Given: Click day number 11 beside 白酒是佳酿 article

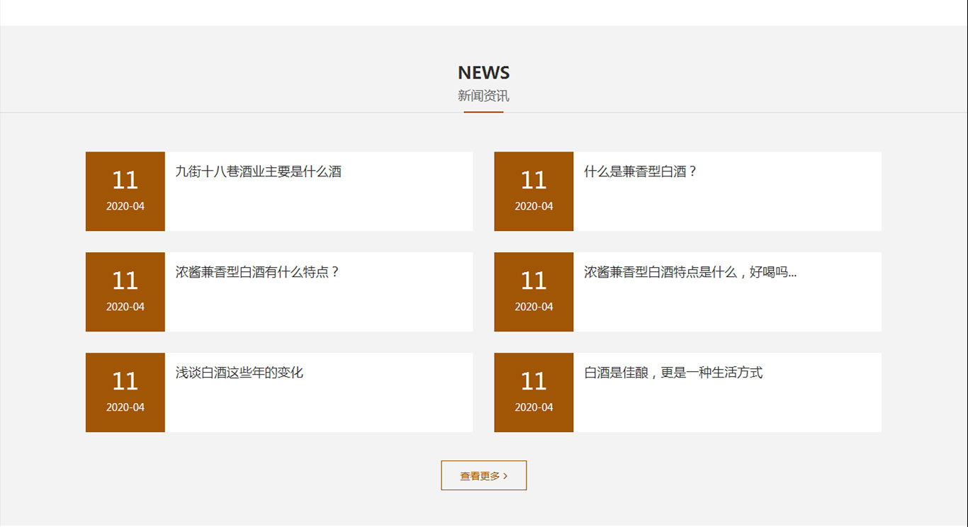Looking at the screenshot, I should tap(534, 382).
